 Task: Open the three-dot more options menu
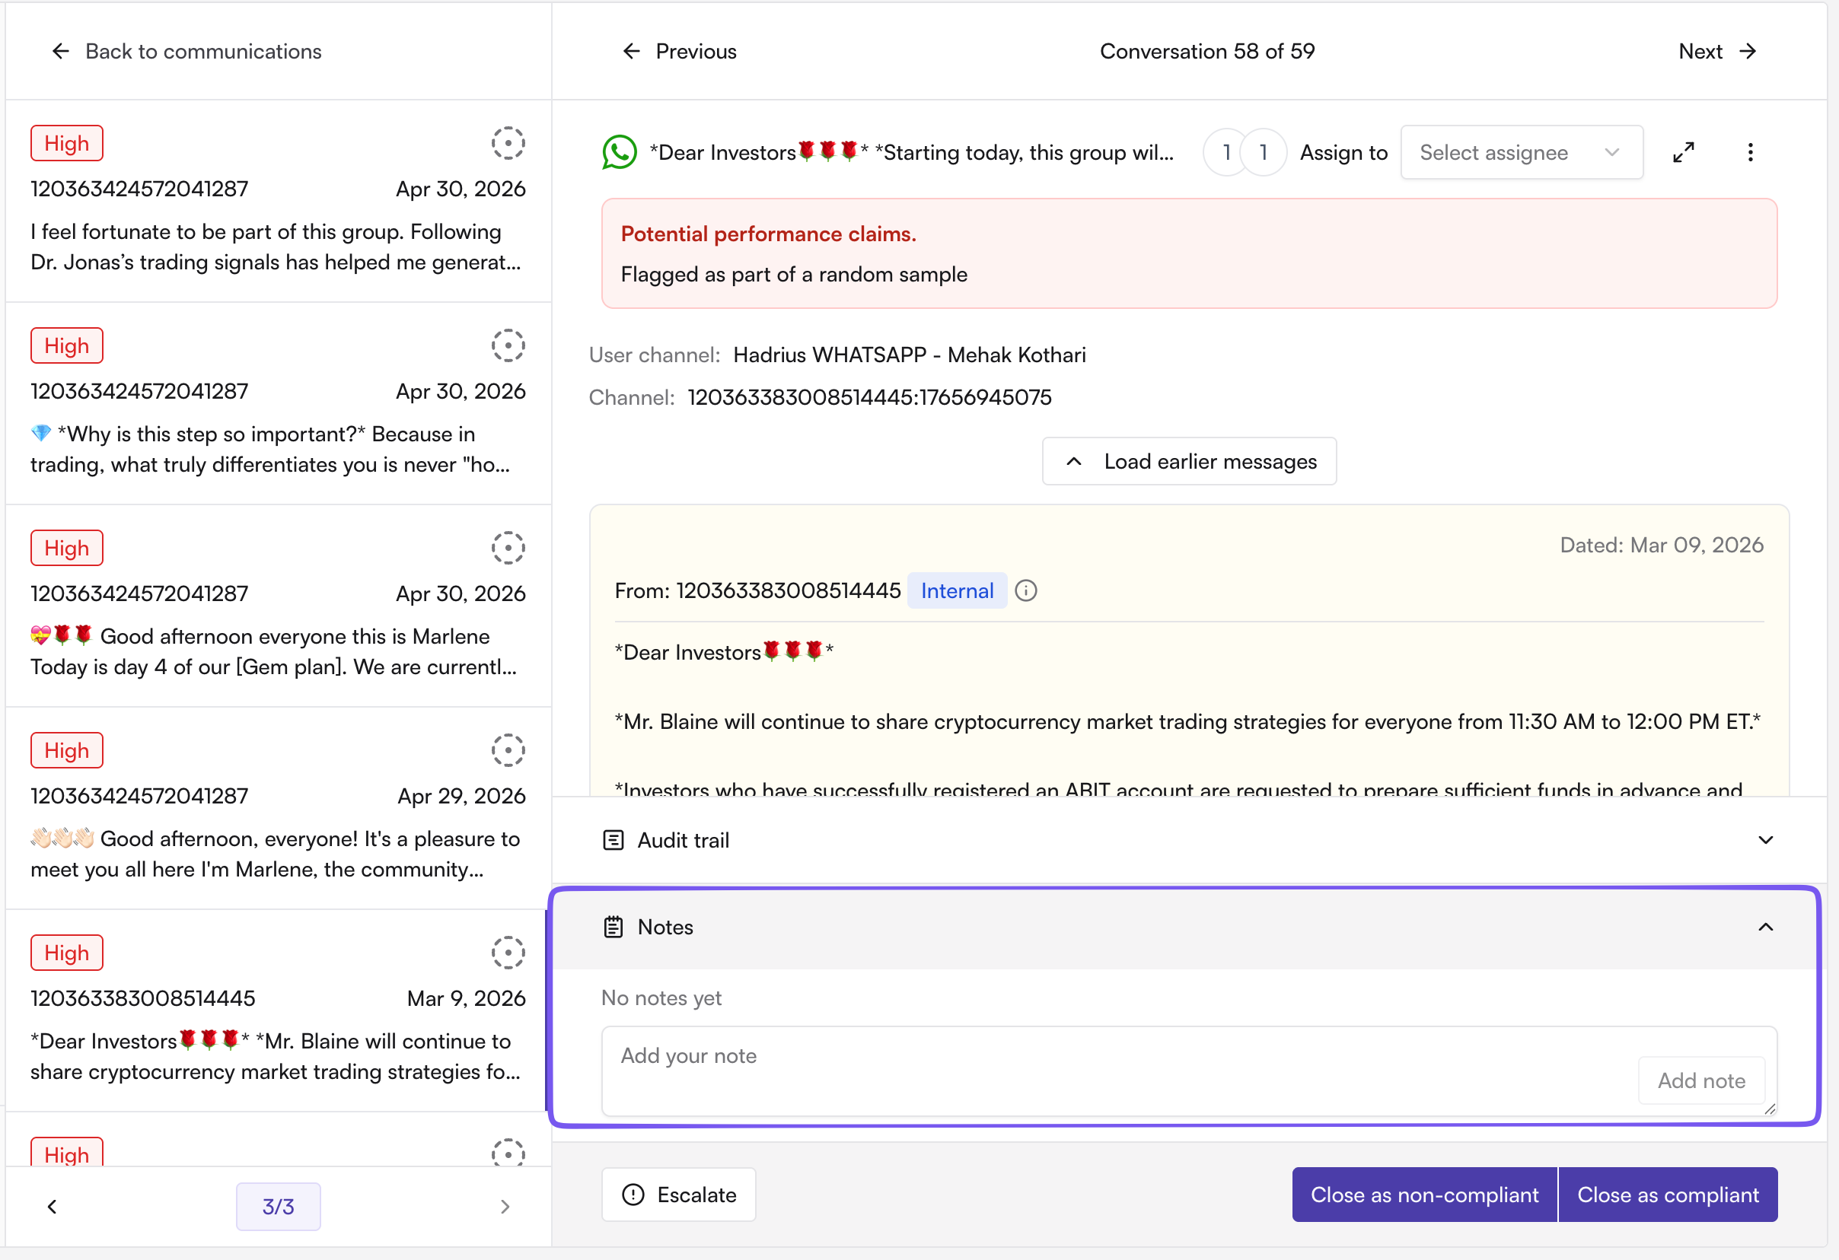tap(1750, 152)
